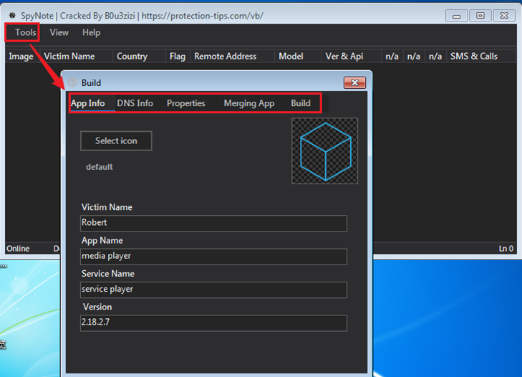
Task: Click the Select icon button
Action: coord(116,140)
